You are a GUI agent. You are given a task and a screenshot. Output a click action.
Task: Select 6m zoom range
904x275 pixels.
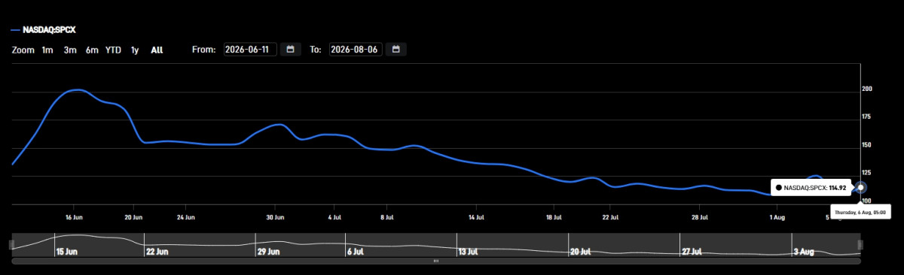92,50
